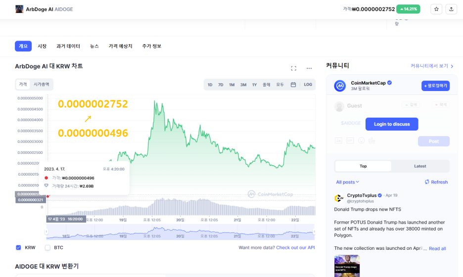
Task: Set chart range to 7D
Action: [221, 85]
